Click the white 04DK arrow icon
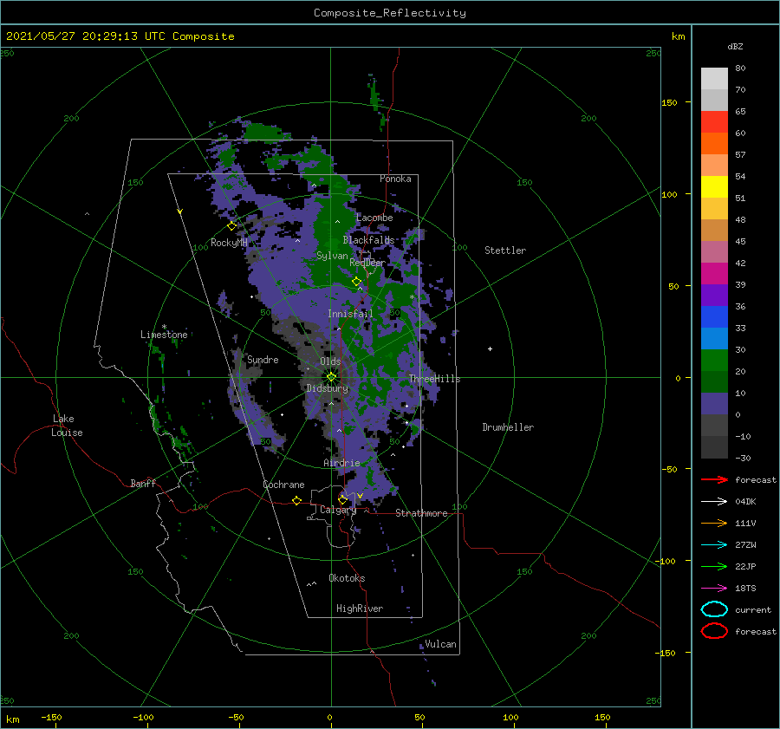 coord(714,501)
